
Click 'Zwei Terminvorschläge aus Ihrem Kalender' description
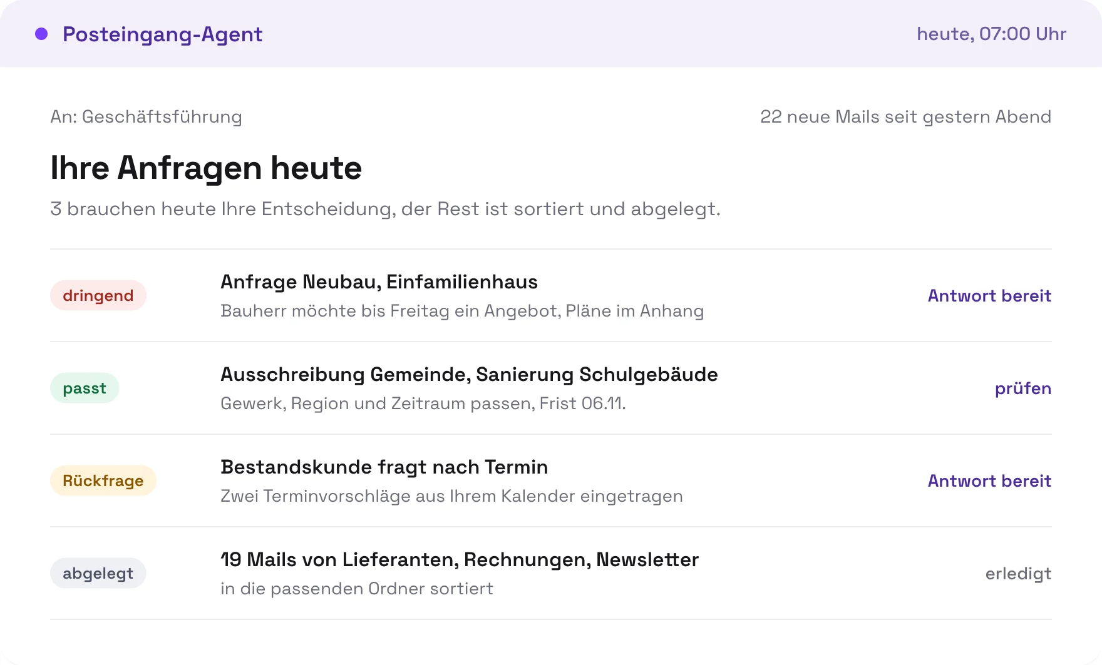(451, 496)
